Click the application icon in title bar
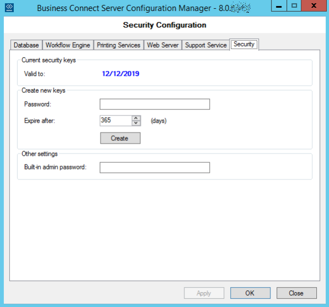329x307 pixels. [9, 8]
